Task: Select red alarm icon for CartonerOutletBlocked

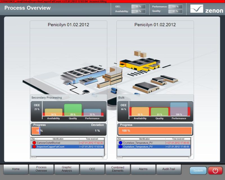Action: click(34, 143)
